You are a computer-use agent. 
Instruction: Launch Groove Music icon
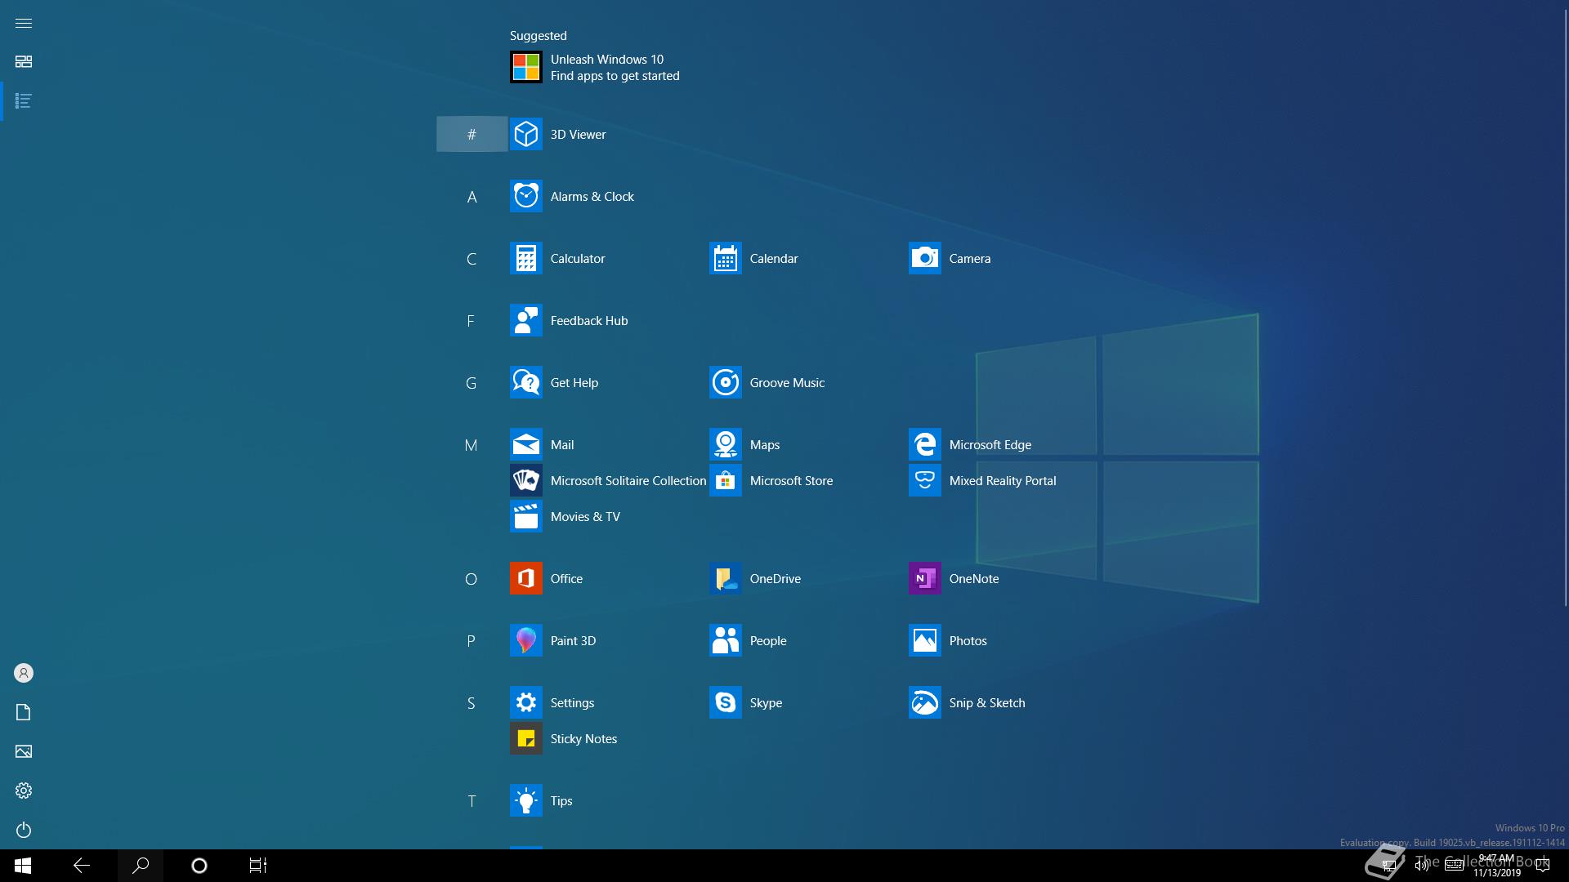point(725,382)
